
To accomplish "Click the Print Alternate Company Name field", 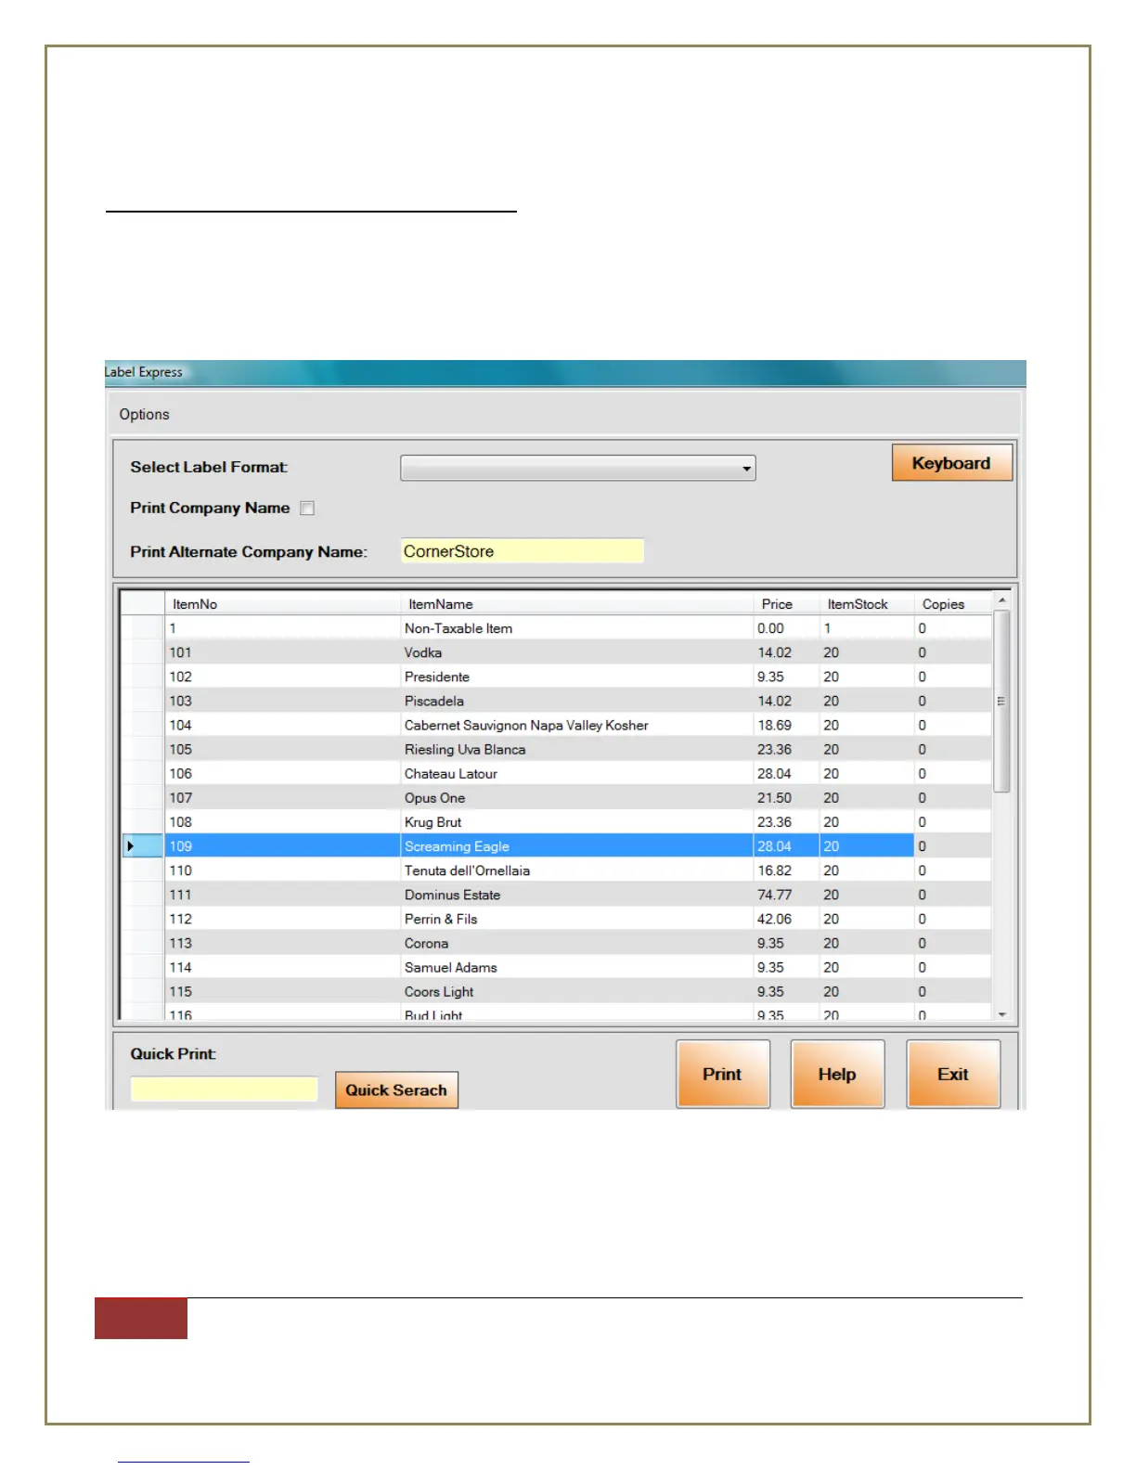I will tap(522, 551).
